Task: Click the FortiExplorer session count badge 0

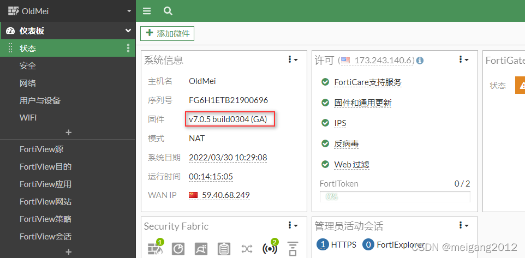Action: pyautogui.click(x=368, y=244)
